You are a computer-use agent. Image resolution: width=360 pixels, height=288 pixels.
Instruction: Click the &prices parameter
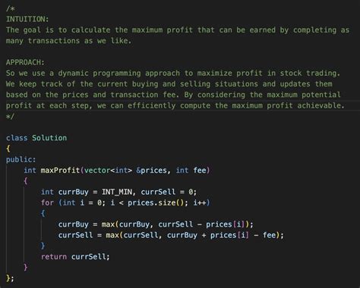click(x=151, y=171)
